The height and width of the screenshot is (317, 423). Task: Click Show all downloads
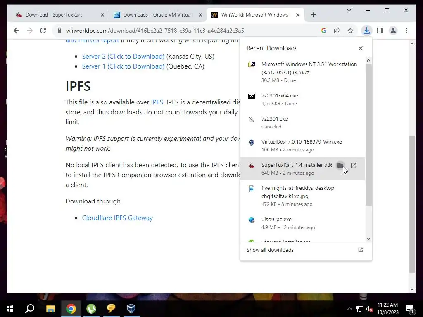point(270,250)
